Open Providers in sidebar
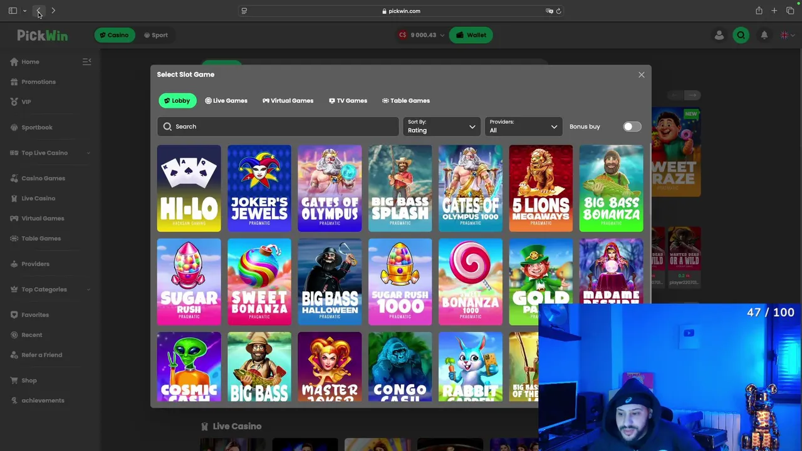Viewport: 802px width, 451px height. [x=29, y=264]
